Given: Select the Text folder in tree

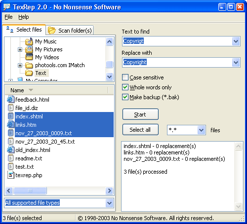Looking at the screenshot, I should [x=41, y=73].
